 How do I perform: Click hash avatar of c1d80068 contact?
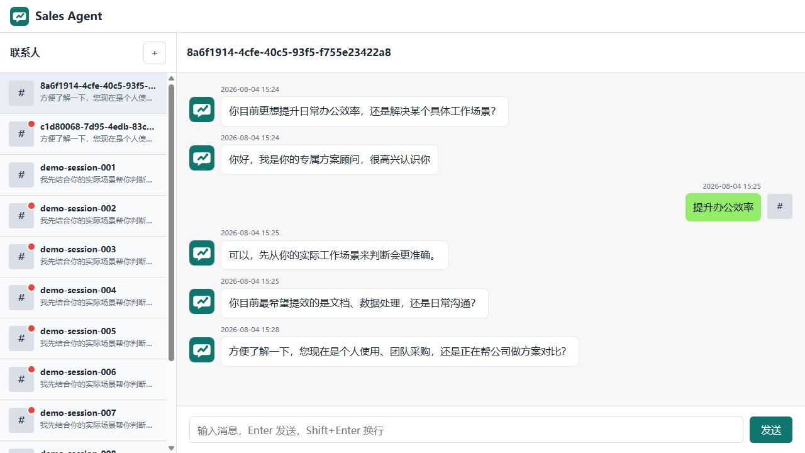(x=21, y=134)
